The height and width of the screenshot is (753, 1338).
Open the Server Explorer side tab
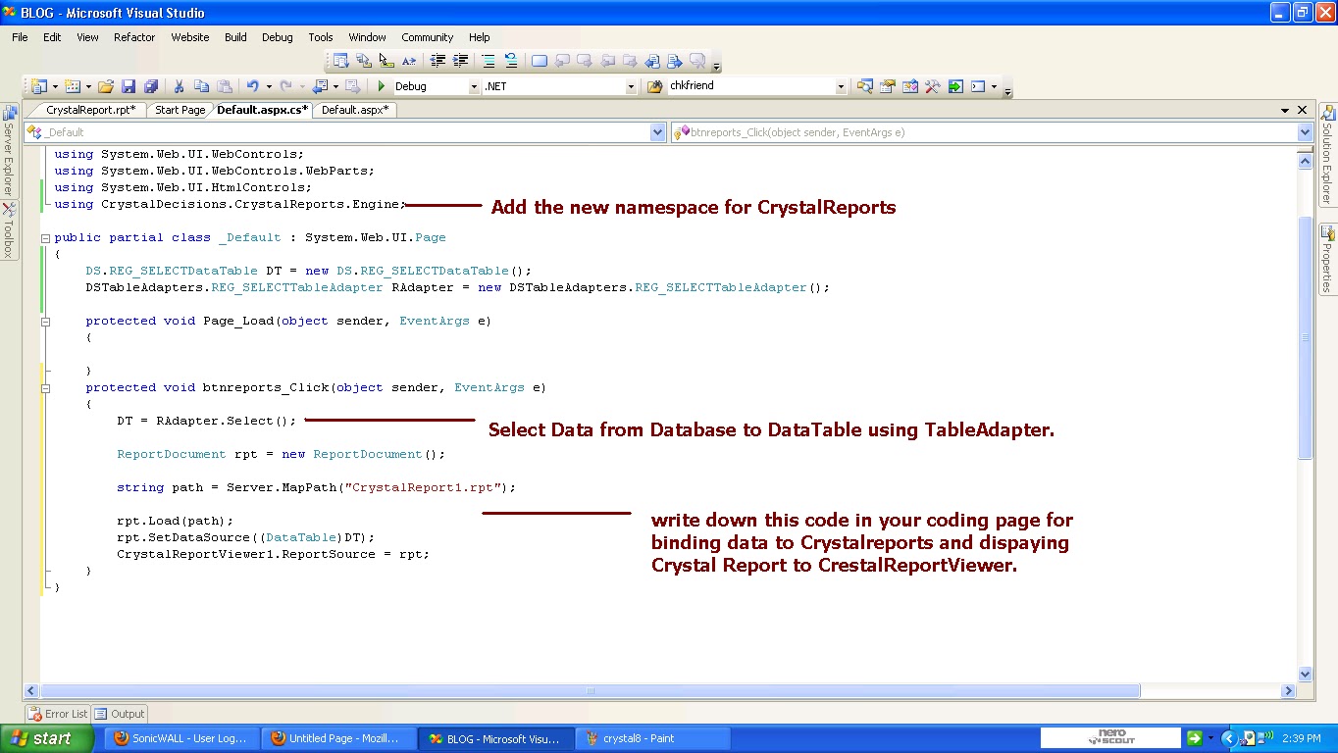coord(8,150)
